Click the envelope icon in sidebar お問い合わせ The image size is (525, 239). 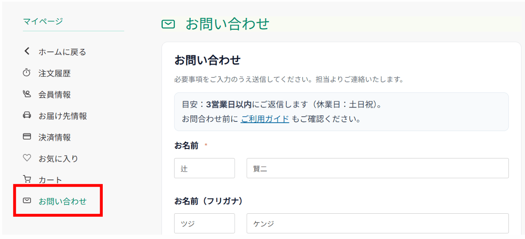(x=27, y=201)
